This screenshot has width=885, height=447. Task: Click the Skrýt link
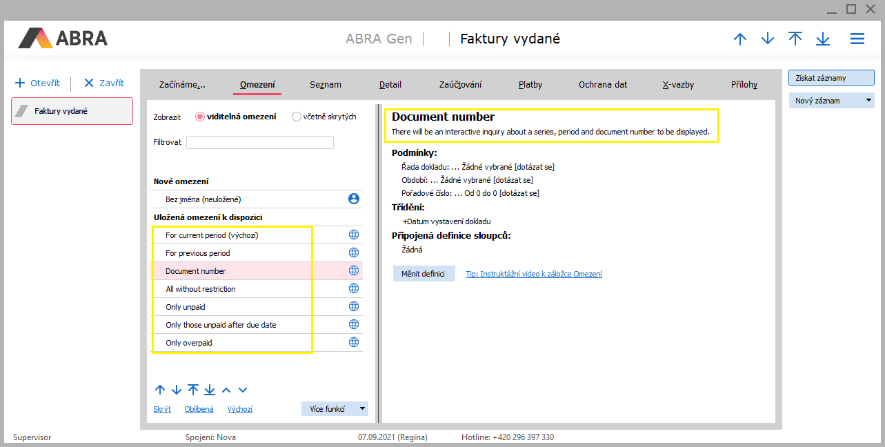click(x=162, y=409)
